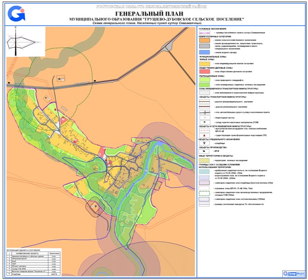Viewport: 308px width, 280px height.
Task: Click the red public-business zone swatch
Action: 205,71
